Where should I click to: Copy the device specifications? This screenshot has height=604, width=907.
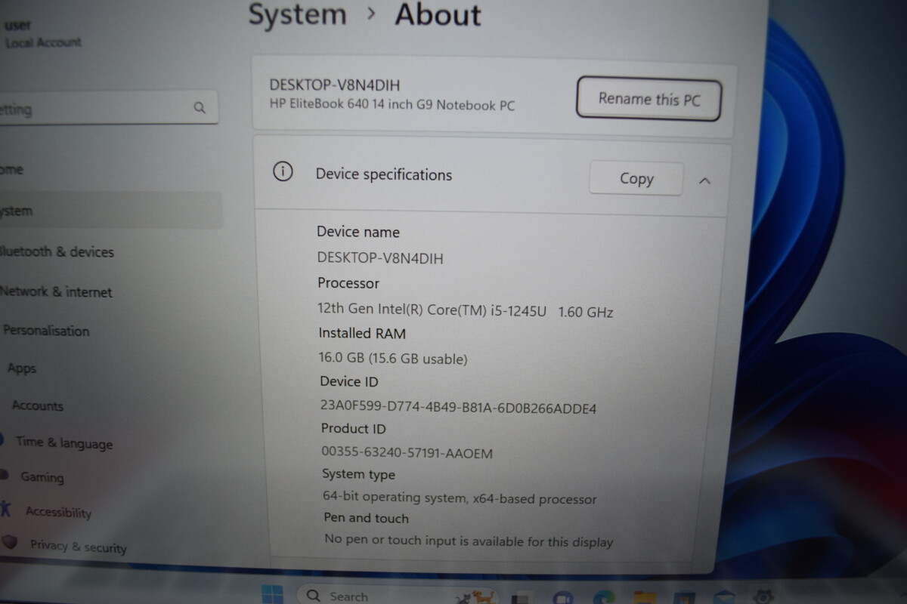[636, 178]
